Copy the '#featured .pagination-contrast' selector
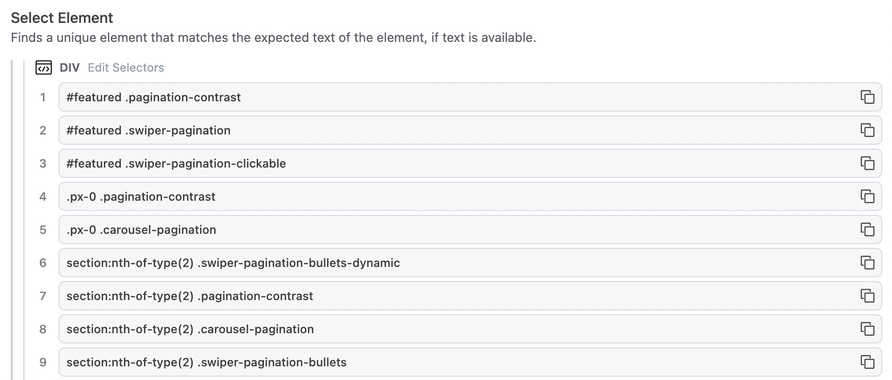892x380 pixels. click(867, 97)
